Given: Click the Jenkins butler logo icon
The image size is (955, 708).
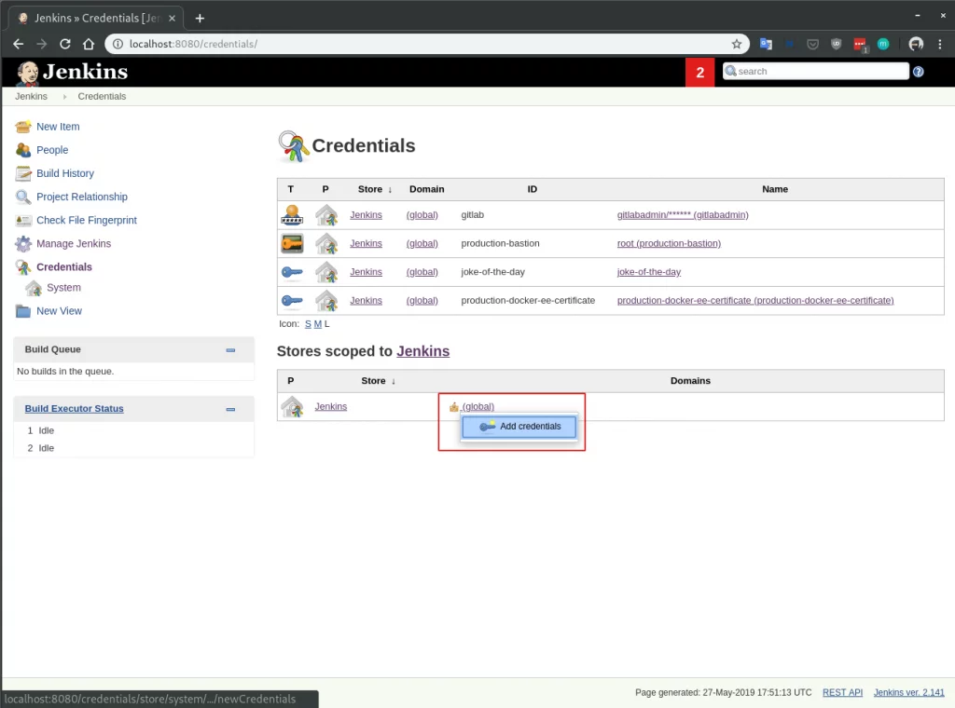Looking at the screenshot, I should pos(27,73).
